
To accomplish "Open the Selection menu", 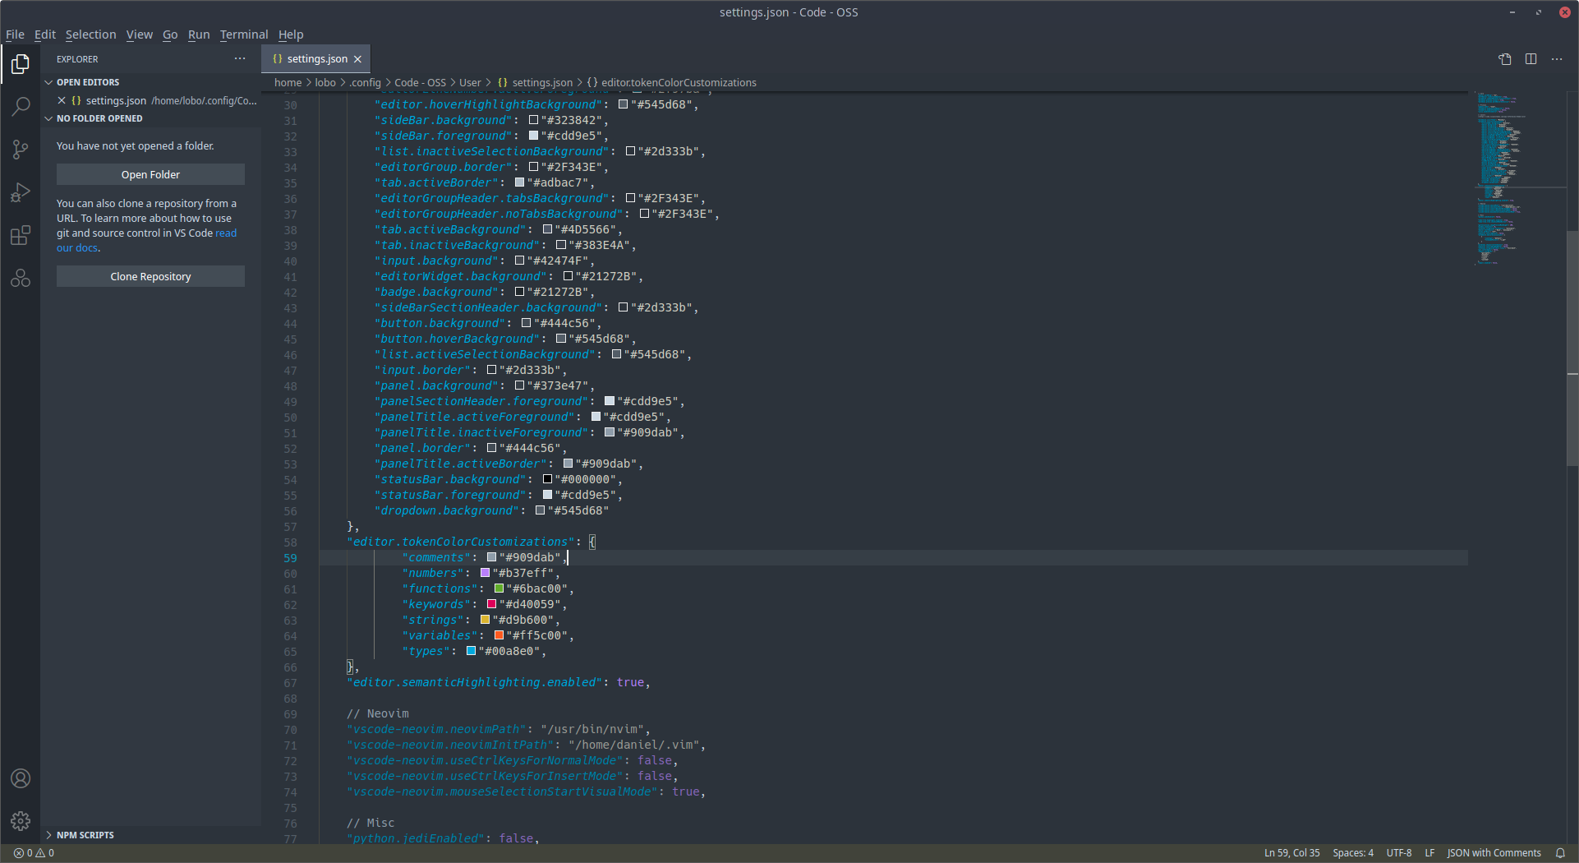I will 90,35.
